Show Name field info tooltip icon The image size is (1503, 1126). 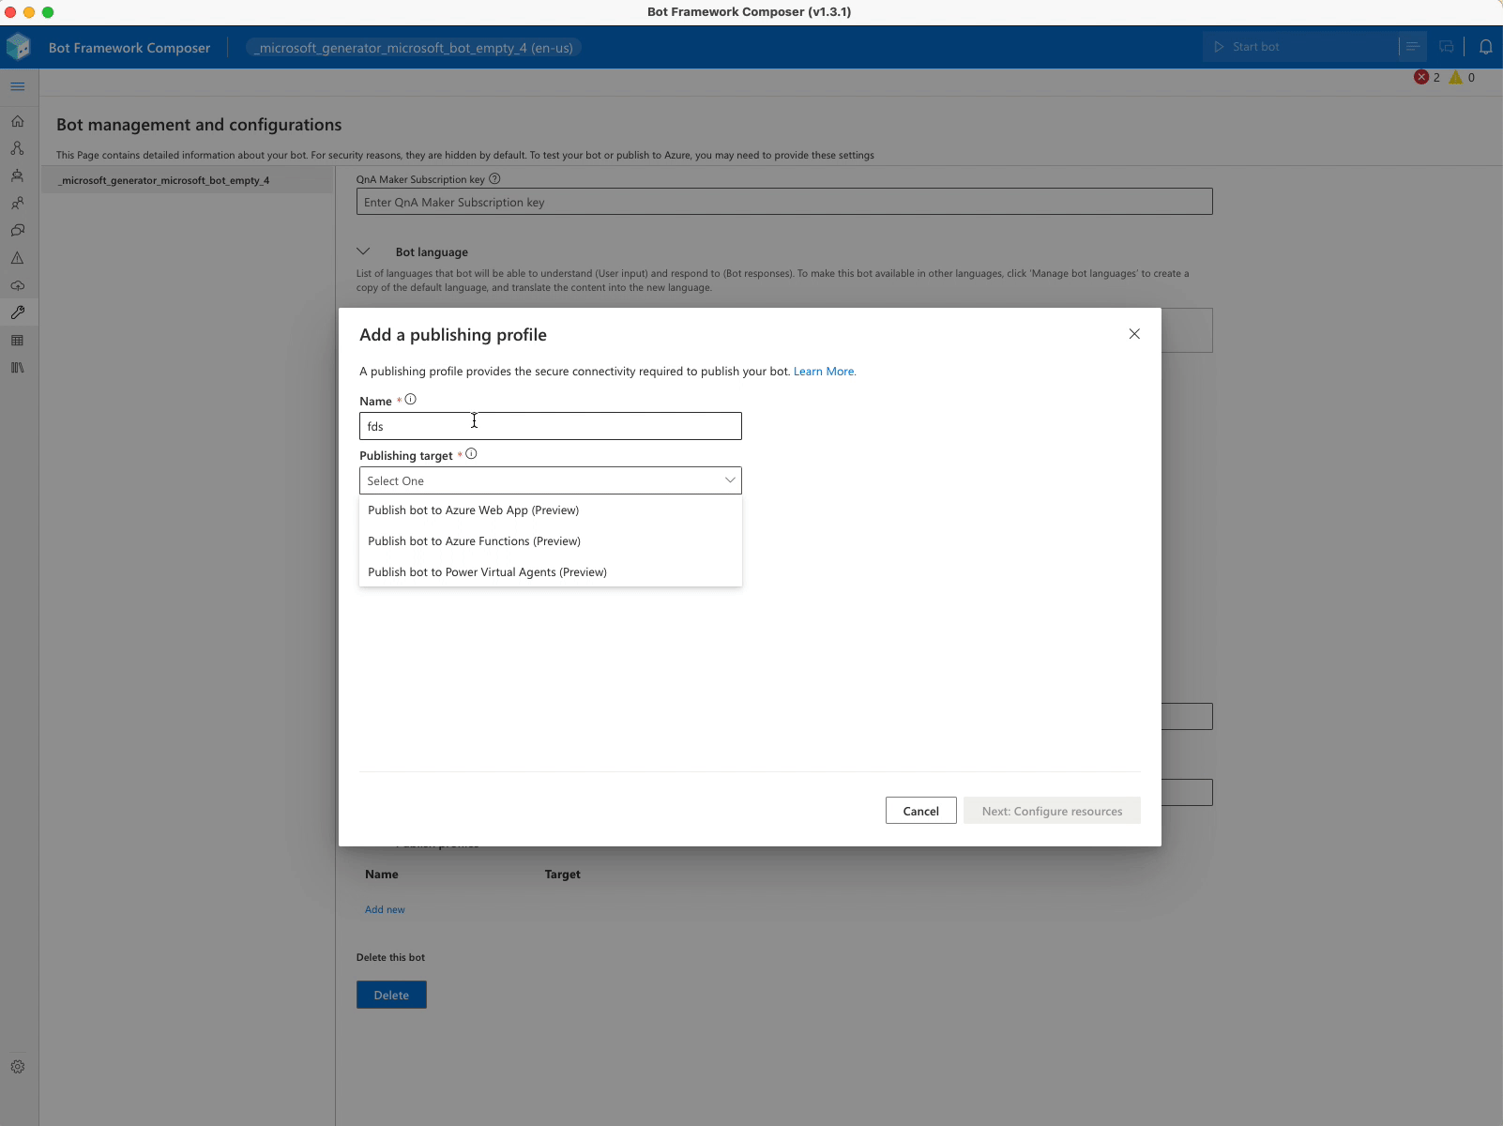[410, 400]
